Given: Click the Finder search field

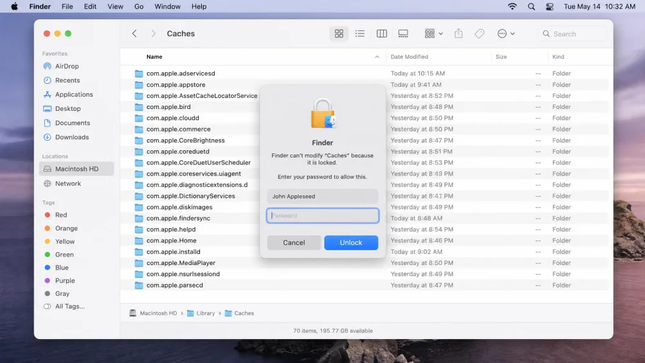Looking at the screenshot, I should (573, 34).
